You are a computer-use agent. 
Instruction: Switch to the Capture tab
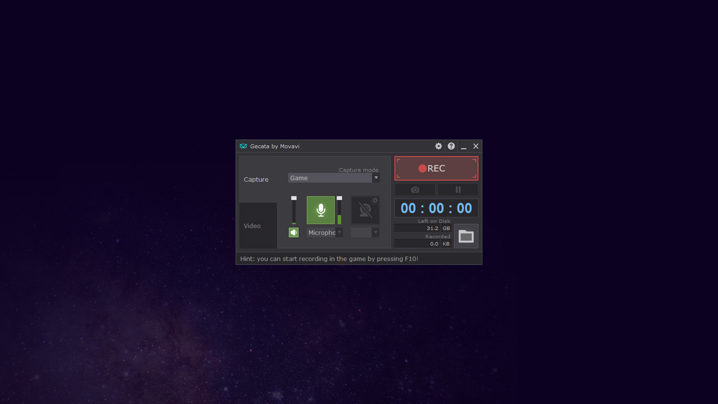(x=258, y=180)
